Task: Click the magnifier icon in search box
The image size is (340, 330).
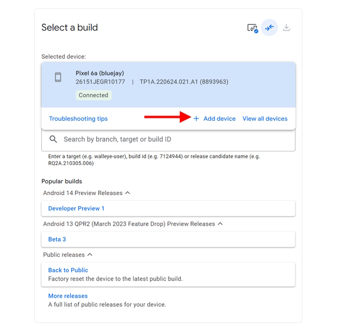Action: tap(54, 139)
